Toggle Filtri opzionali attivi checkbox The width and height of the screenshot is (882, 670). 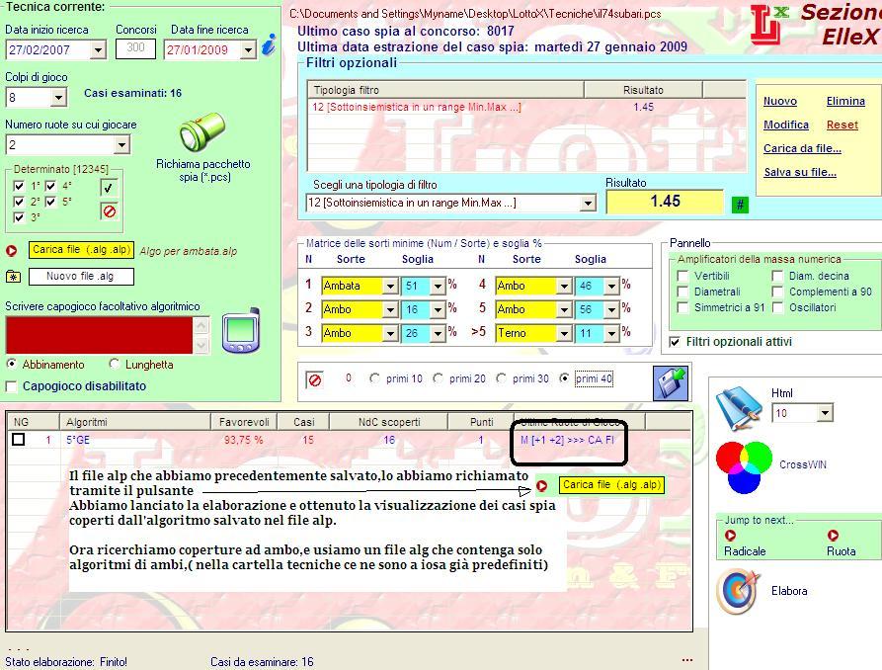pos(675,342)
